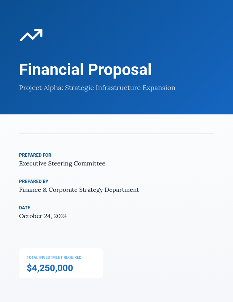Click the horizontal divider line

[116, 134]
